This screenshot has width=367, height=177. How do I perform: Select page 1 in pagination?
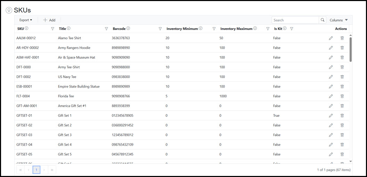(36, 170)
